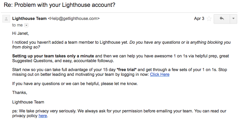Select the sender name Lighthouse Team

click(x=30, y=18)
